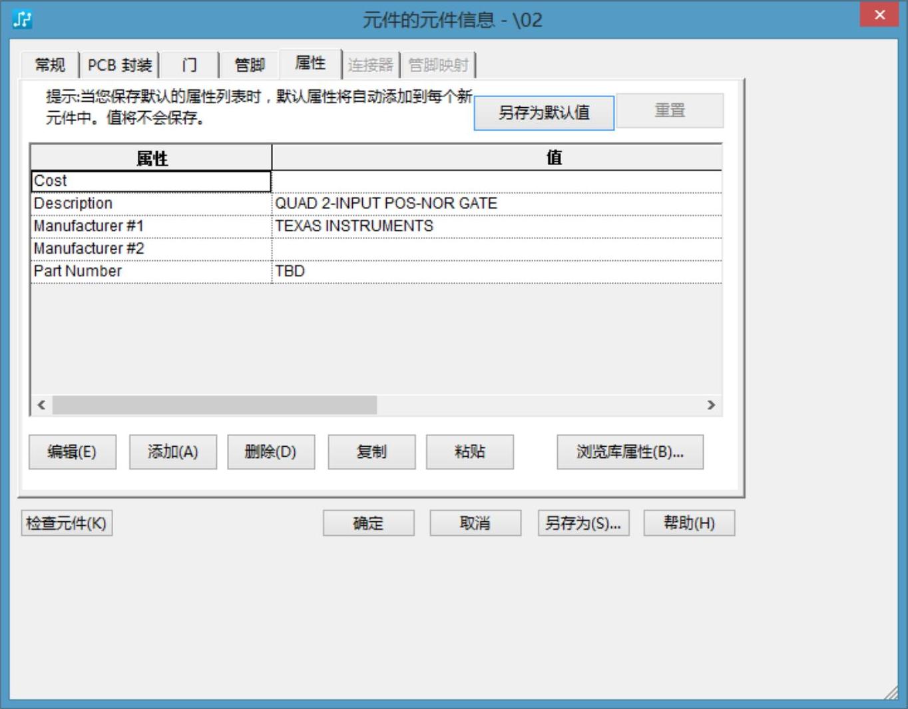Click the 检查元件(K) button
908x709 pixels.
click(67, 523)
